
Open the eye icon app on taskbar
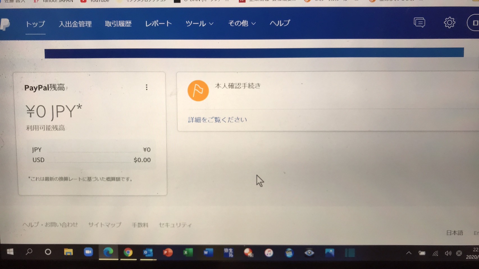[309, 253]
